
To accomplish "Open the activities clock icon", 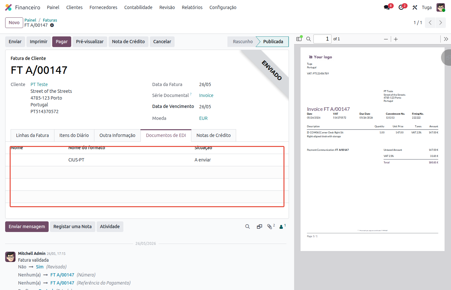I will [x=401, y=7].
